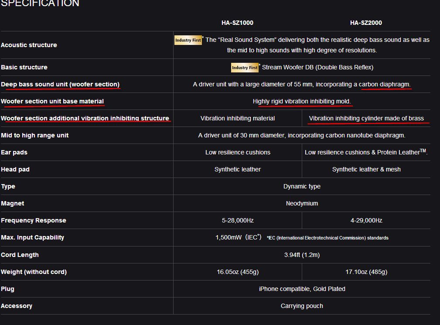Click the Head pad row label
The width and height of the screenshot is (440, 325).
15,169
